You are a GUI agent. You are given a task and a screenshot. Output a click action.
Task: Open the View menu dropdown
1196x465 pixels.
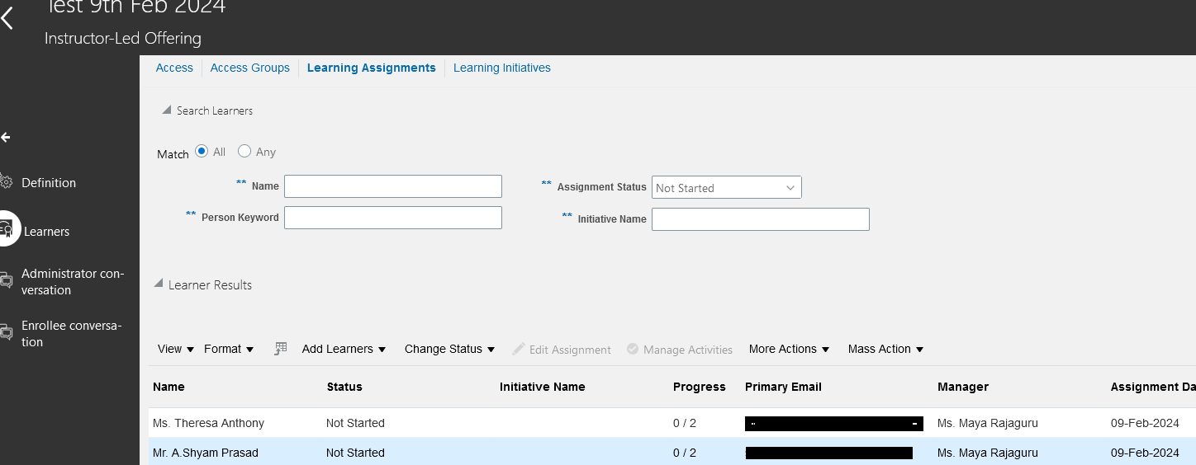(176, 349)
